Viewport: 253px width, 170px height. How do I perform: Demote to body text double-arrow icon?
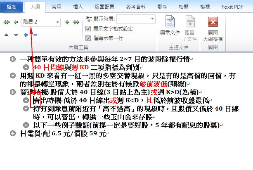coord(76,22)
